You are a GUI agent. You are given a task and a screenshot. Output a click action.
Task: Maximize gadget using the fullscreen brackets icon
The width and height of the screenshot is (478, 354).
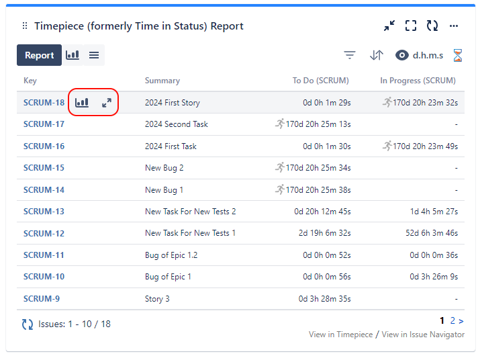[411, 26]
